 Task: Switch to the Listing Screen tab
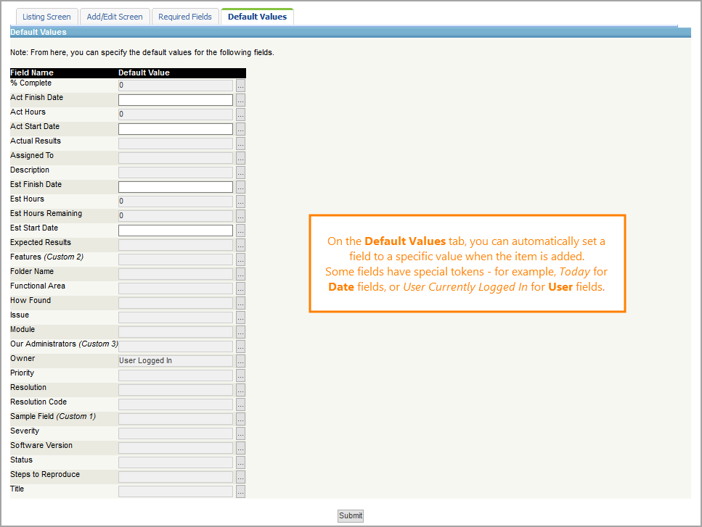pyautogui.click(x=46, y=16)
